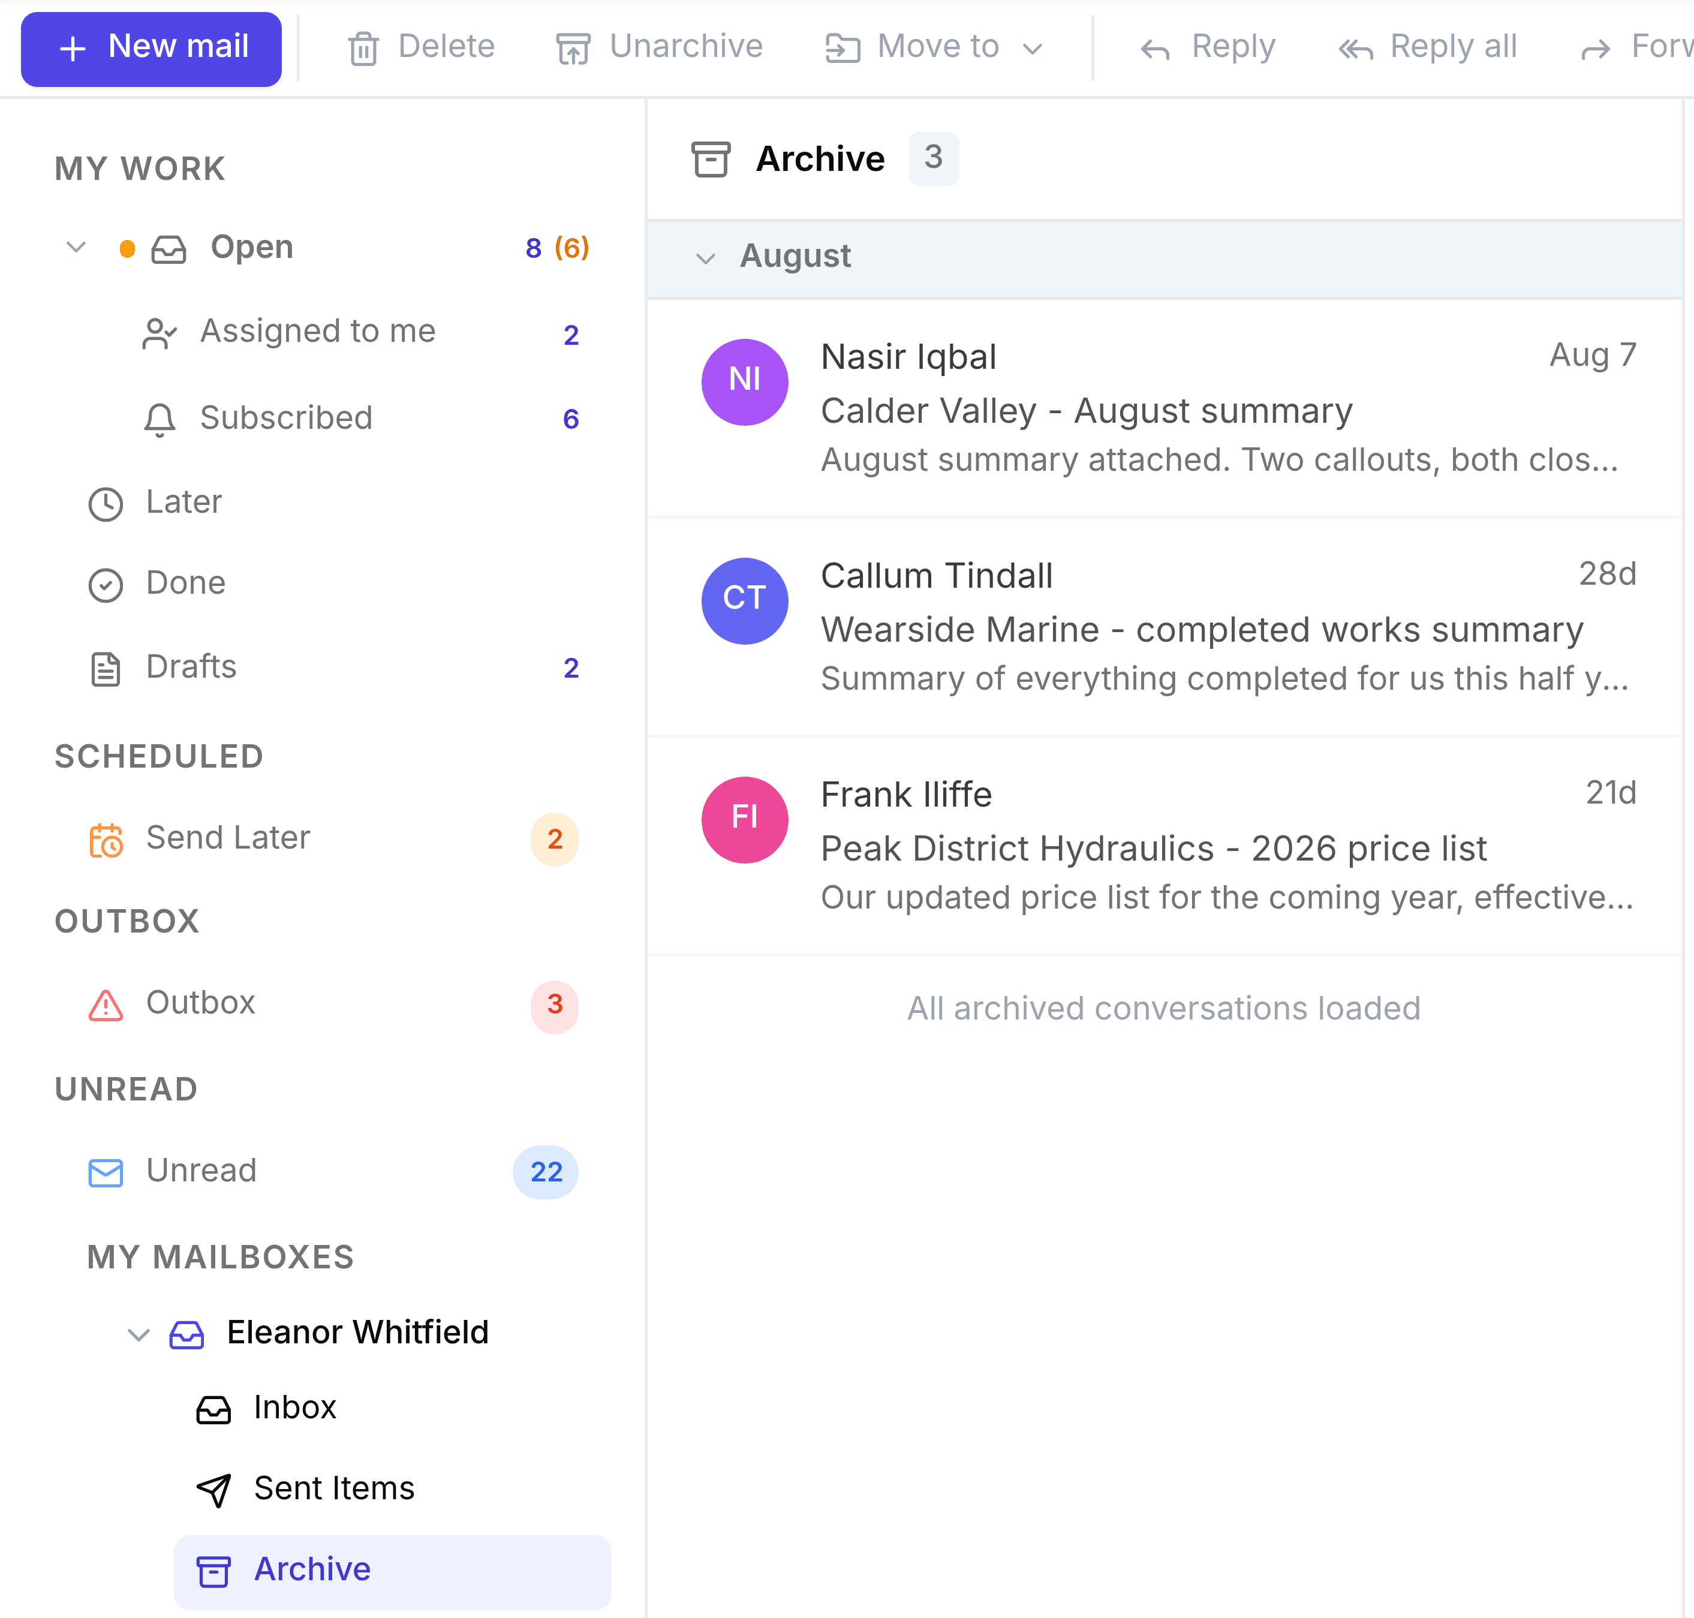This screenshot has width=1694, height=1618.
Task: Click sender name Frank Iliffe
Action: point(905,795)
